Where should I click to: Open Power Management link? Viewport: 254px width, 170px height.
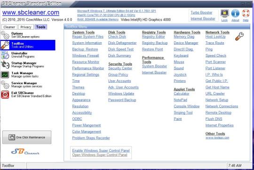point(87,125)
